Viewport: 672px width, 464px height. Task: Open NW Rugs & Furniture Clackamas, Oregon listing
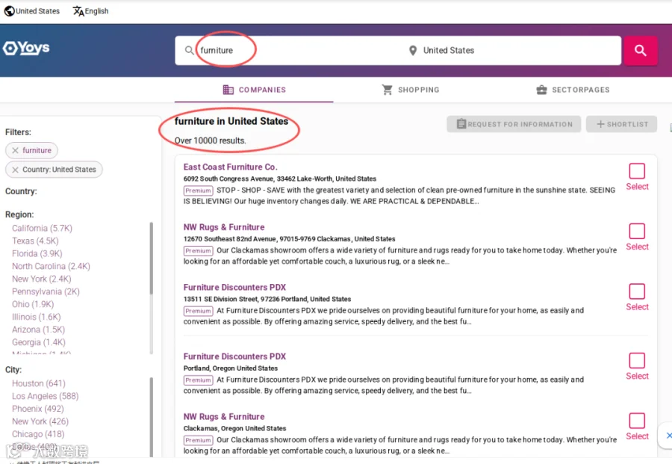point(224,417)
